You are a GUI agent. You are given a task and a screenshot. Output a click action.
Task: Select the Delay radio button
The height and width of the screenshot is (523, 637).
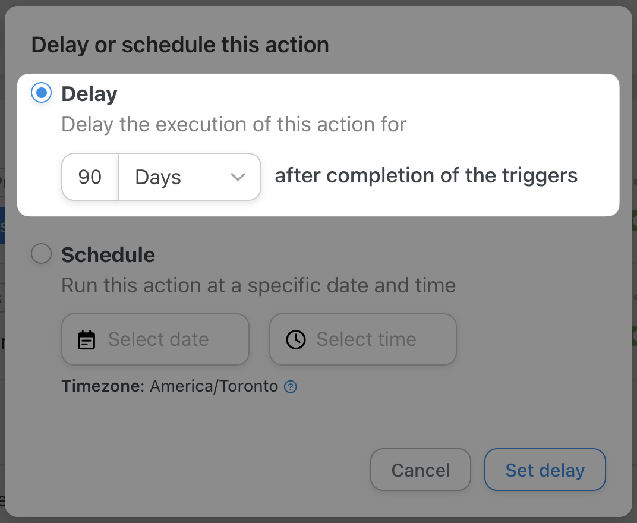41,93
